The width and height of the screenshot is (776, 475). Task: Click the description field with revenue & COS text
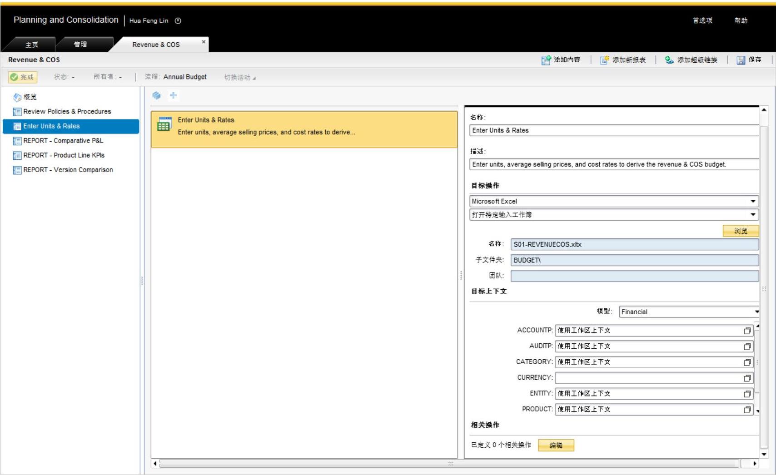pyautogui.click(x=614, y=164)
